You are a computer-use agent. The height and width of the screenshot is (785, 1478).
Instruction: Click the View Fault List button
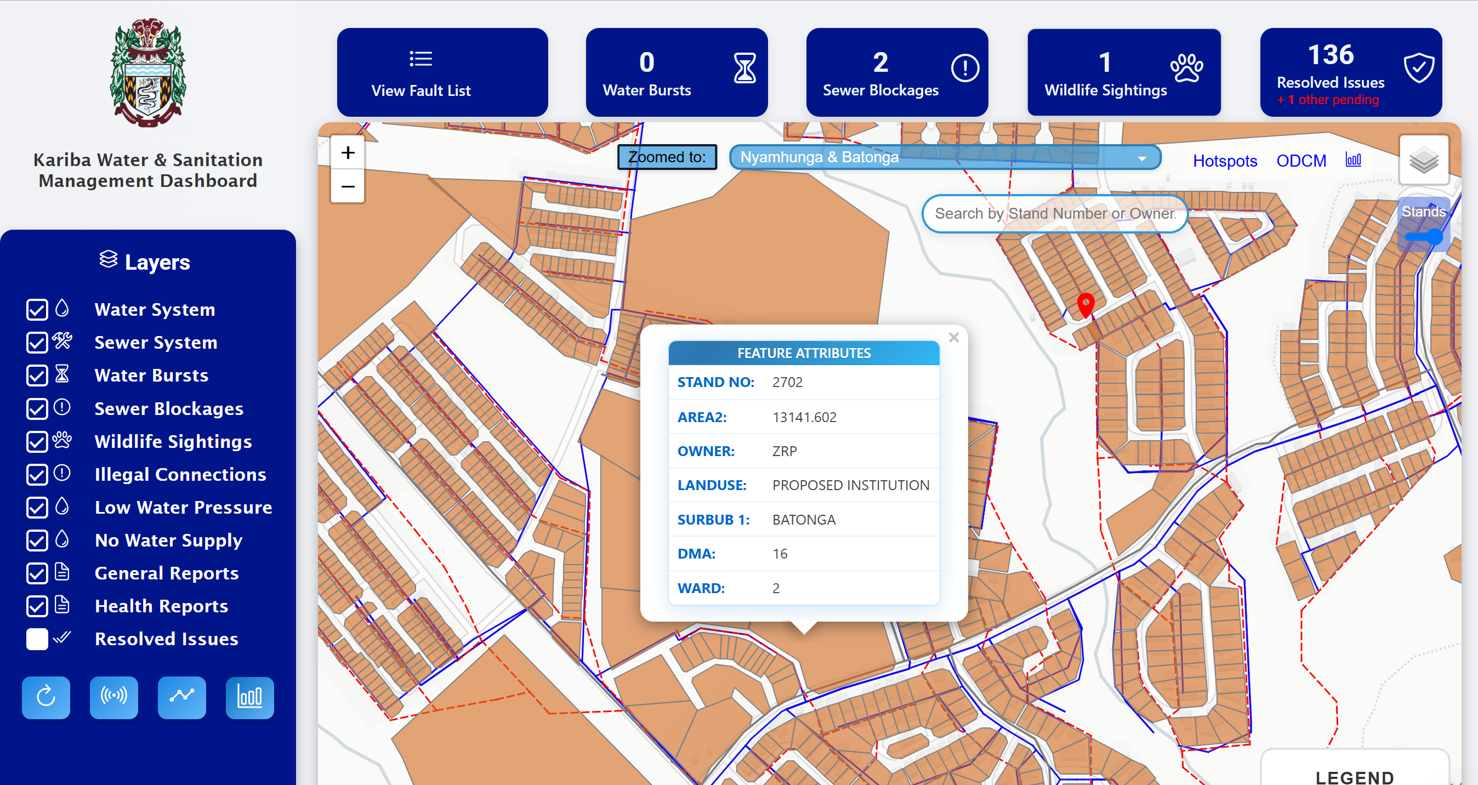coord(442,73)
